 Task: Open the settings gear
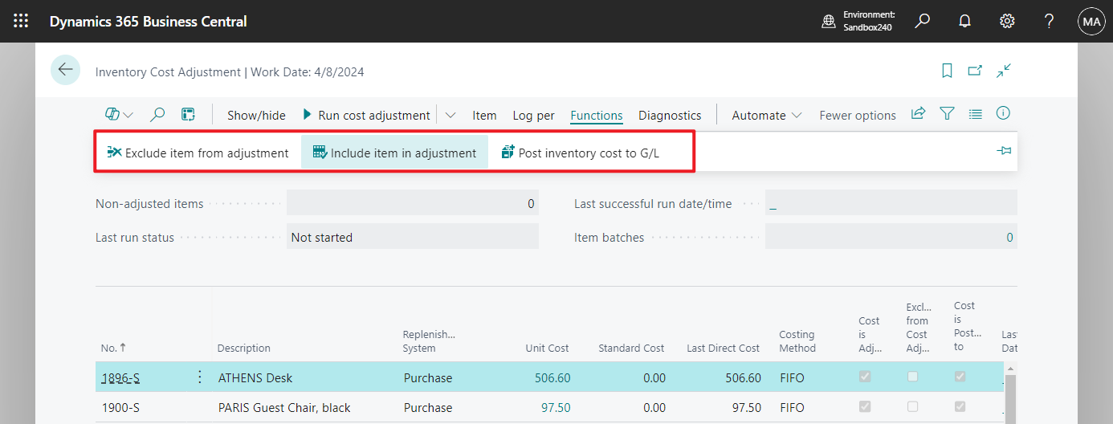click(x=1007, y=22)
